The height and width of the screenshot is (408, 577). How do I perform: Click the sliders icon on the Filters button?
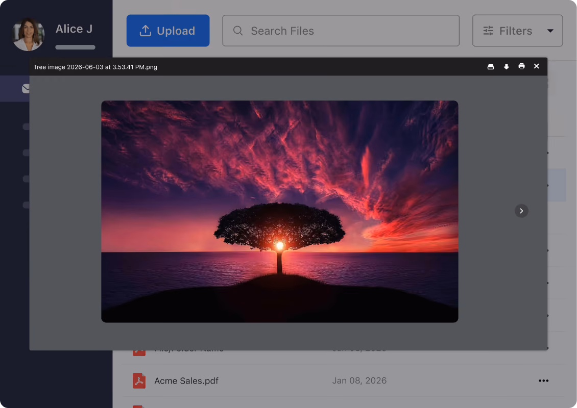[488, 31]
